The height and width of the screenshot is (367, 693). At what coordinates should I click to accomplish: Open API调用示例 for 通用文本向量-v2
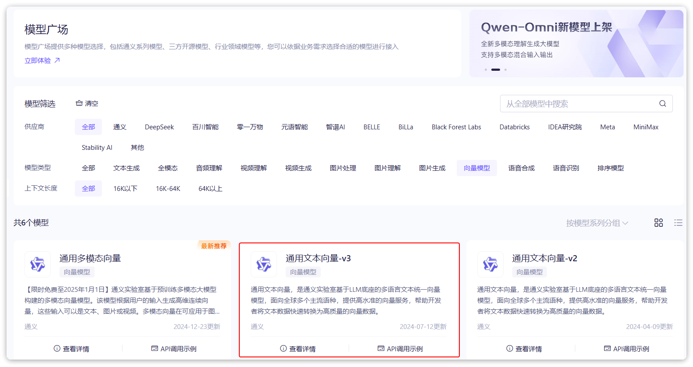[x=626, y=349]
